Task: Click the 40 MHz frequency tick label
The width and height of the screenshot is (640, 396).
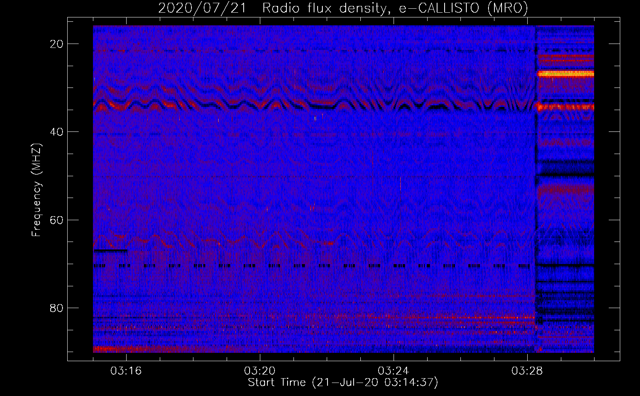Action: 57,132
